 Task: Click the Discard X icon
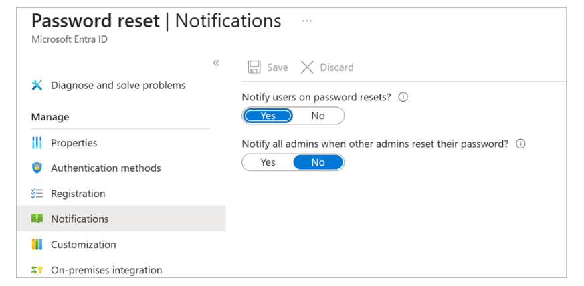point(307,67)
